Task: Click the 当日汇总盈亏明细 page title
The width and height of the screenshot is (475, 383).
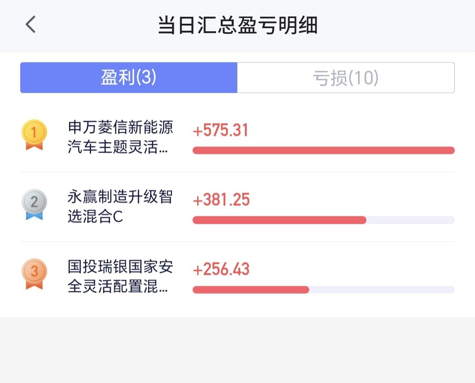Action: click(238, 25)
